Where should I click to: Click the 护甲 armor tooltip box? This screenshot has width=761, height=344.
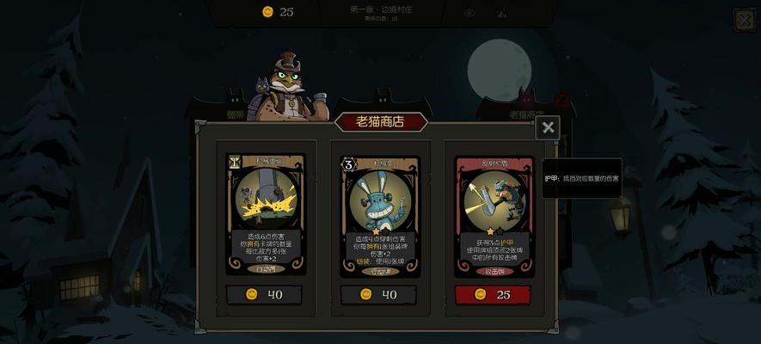(581, 178)
